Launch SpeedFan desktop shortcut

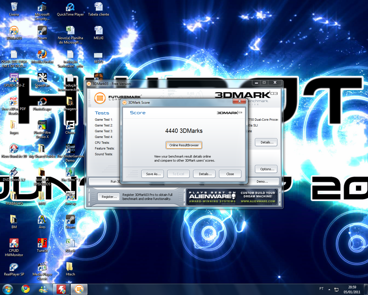tap(42, 80)
